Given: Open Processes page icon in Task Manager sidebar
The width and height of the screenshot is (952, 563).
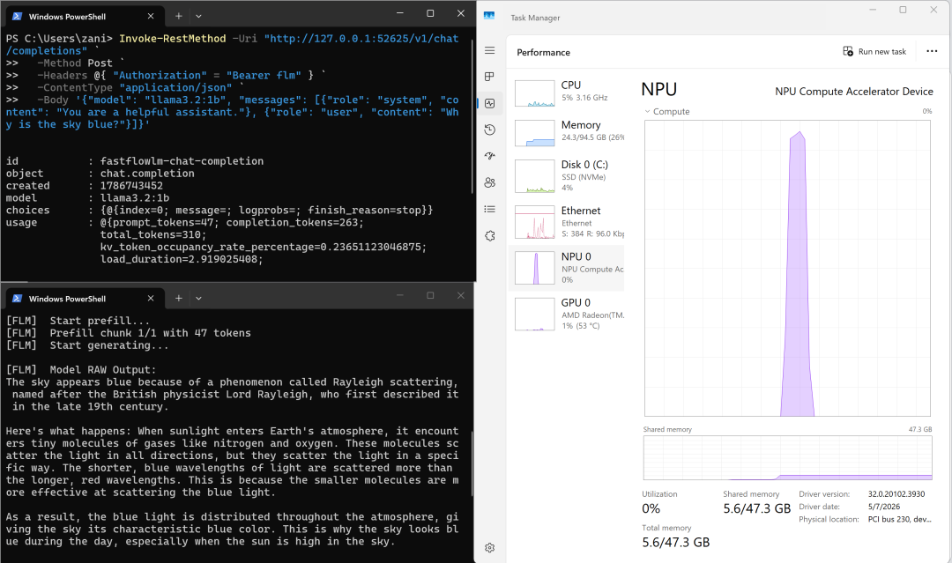Looking at the screenshot, I should 490,77.
